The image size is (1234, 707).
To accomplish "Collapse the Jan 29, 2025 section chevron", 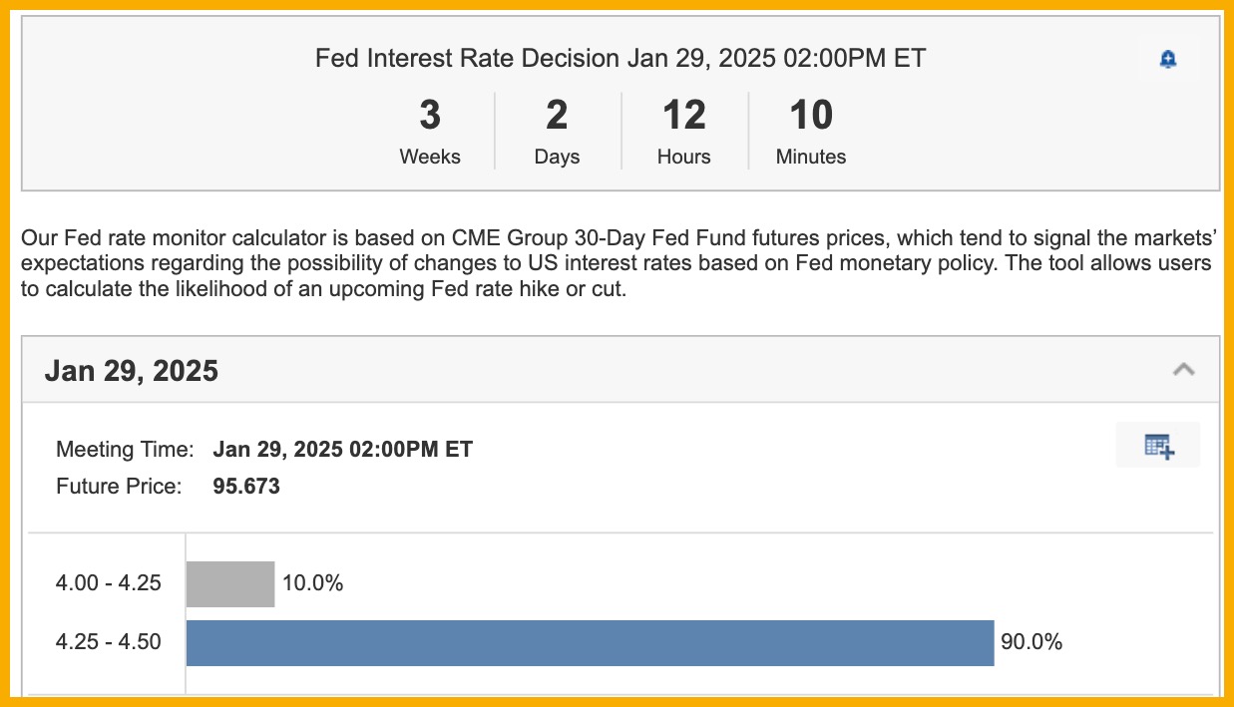I will [x=1183, y=370].
